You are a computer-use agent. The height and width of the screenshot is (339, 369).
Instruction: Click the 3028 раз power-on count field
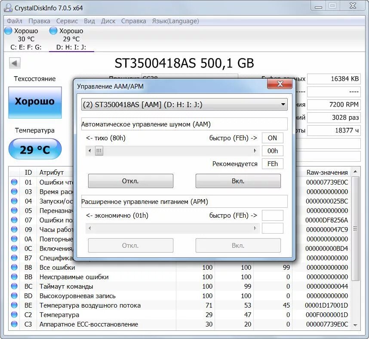(334, 117)
